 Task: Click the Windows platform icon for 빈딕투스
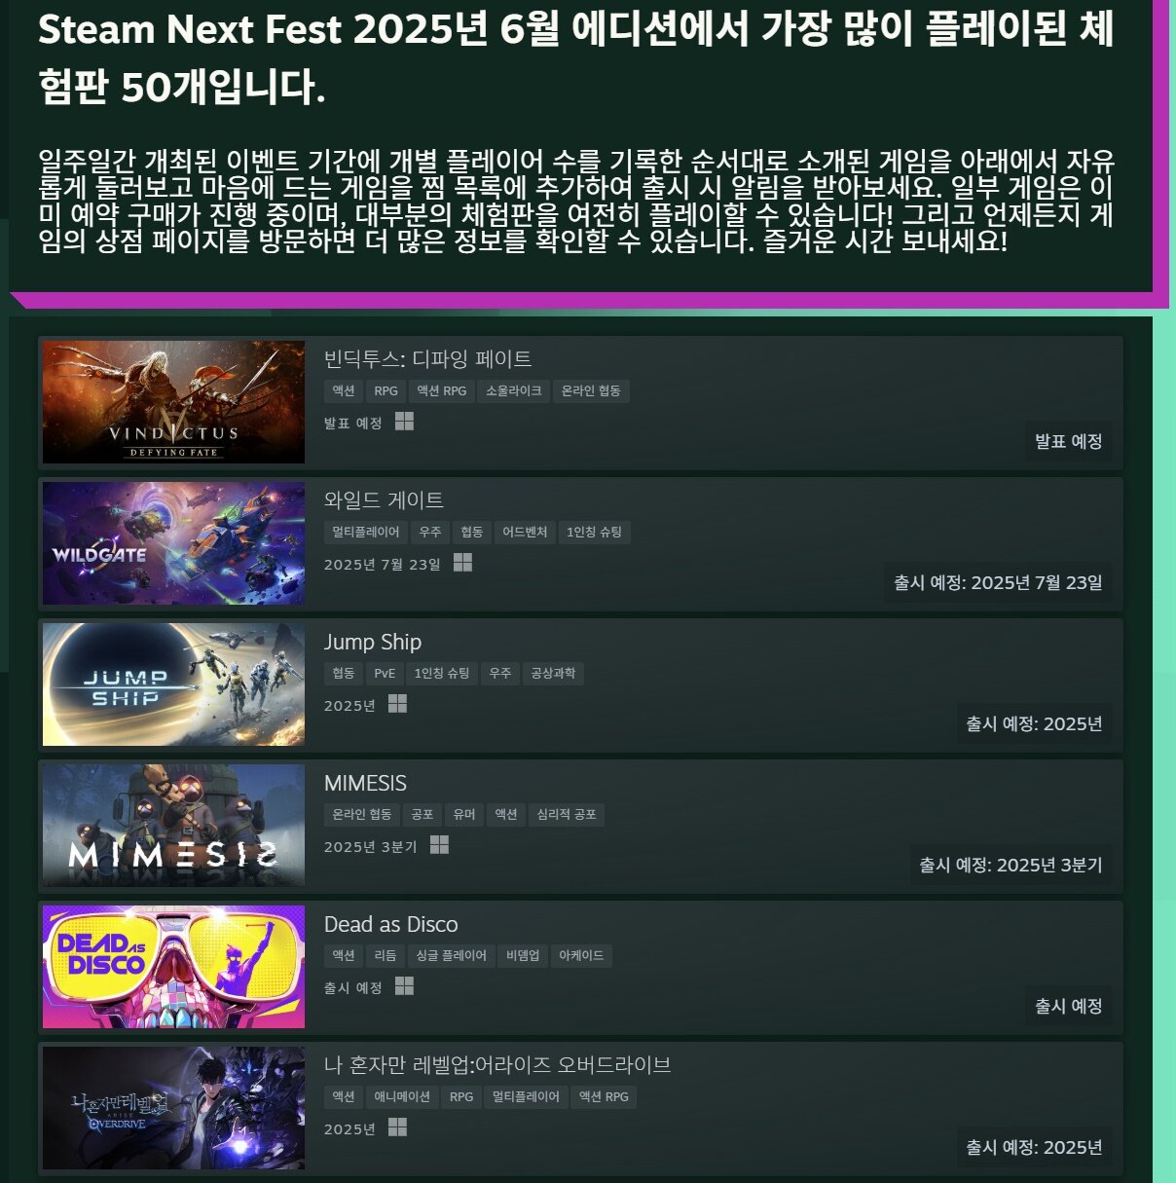(x=404, y=422)
